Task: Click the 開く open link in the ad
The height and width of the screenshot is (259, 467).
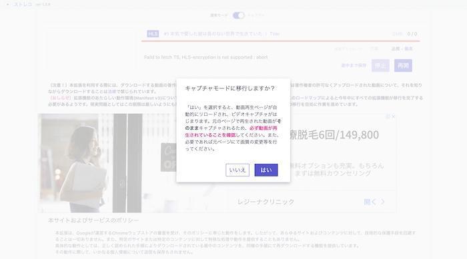Action: coord(374,202)
